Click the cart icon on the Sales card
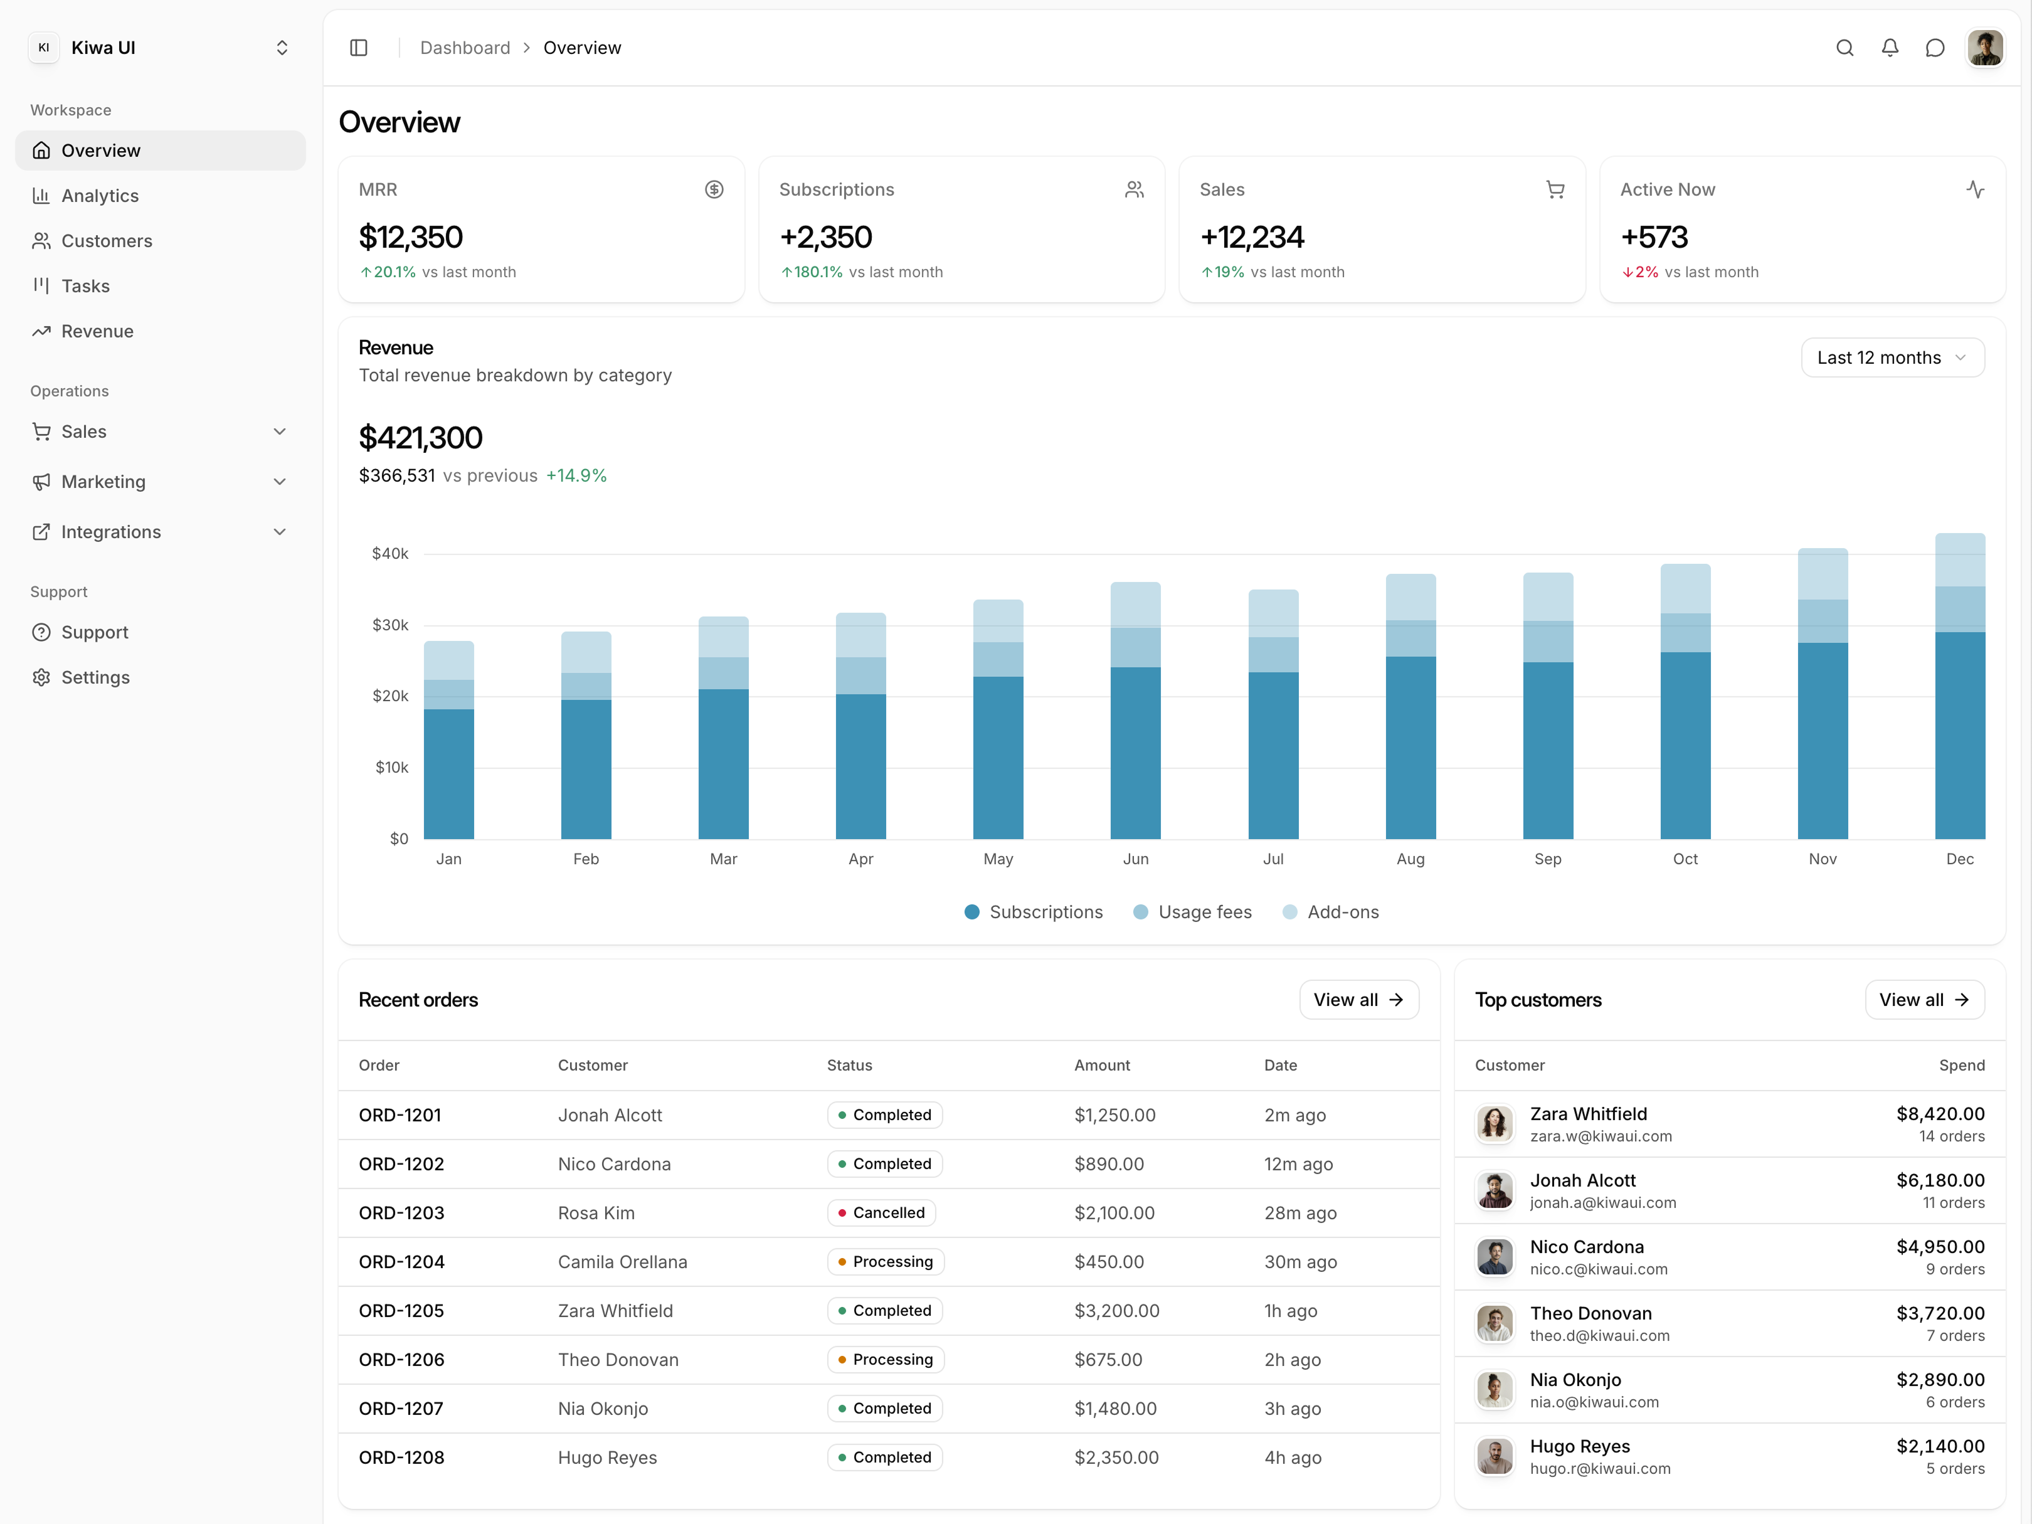Screen dimensions: 2032x1524 (x=1555, y=189)
